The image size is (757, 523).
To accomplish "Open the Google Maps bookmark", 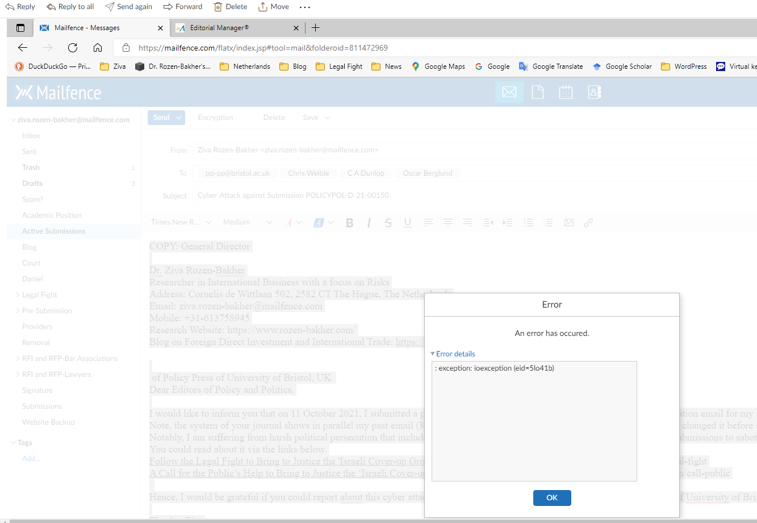I will [x=438, y=67].
